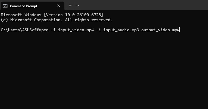Click the empty terminal area below the command
The height and width of the screenshot is (109, 208).
(x=104, y=73)
